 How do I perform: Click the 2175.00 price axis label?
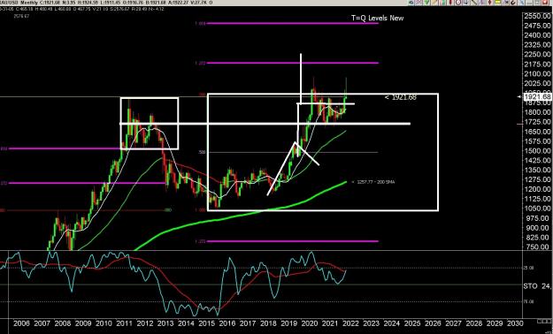pos(537,65)
